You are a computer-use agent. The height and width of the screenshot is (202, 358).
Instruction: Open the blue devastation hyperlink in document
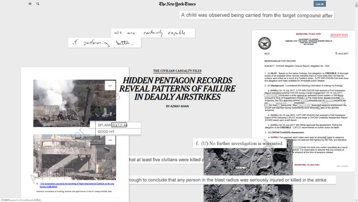(x=77, y=185)
